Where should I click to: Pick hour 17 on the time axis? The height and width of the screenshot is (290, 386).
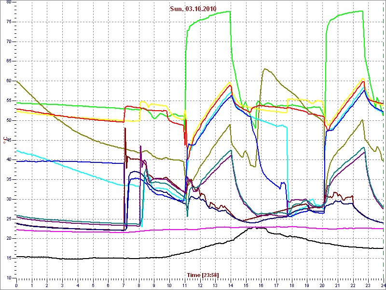point(276,285)
